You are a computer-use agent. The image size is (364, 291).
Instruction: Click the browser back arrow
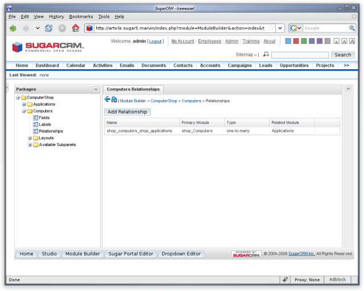pyautogui.click(x=13, y=28)
